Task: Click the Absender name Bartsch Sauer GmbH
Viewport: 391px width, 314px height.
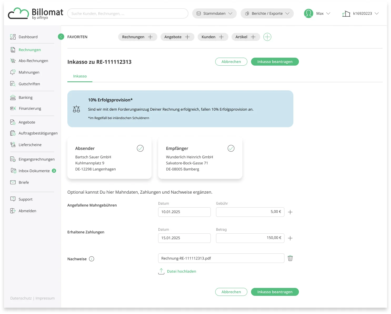Action: point(93,157)
